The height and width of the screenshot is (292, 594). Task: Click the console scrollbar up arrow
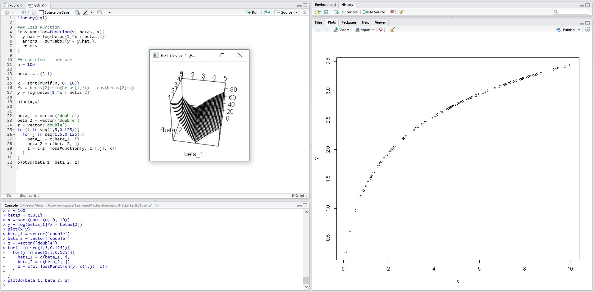pyautogui.click(x=306, y=212)
